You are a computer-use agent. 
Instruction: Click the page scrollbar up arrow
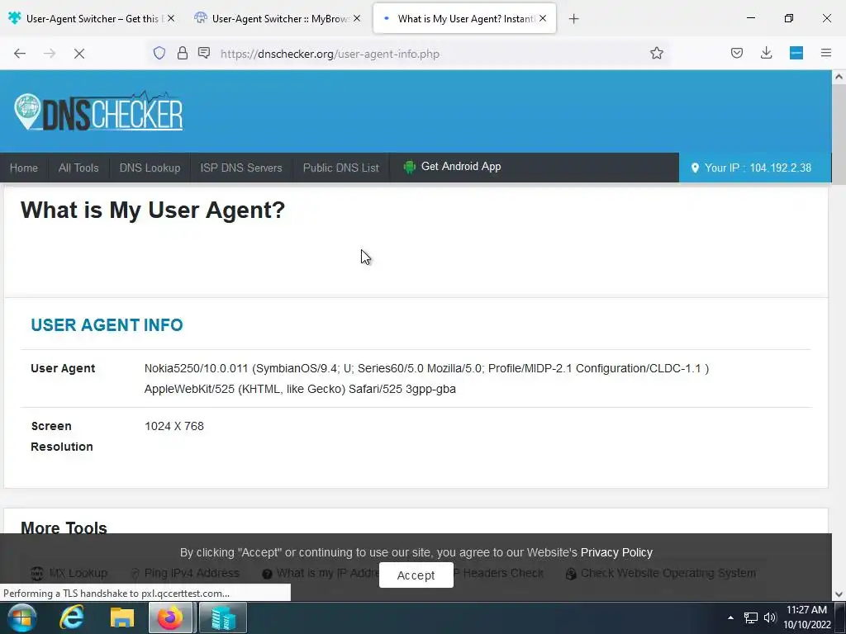pyautogui.click(x=839, y=77)
